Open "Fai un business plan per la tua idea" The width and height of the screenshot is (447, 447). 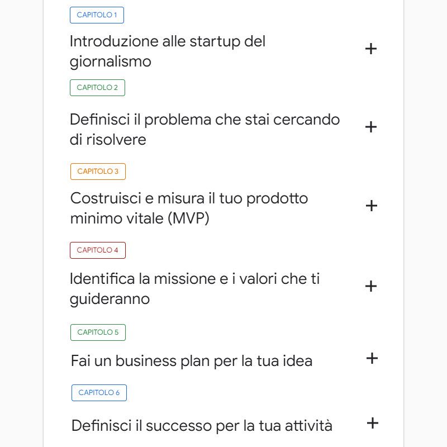[191, 361]
